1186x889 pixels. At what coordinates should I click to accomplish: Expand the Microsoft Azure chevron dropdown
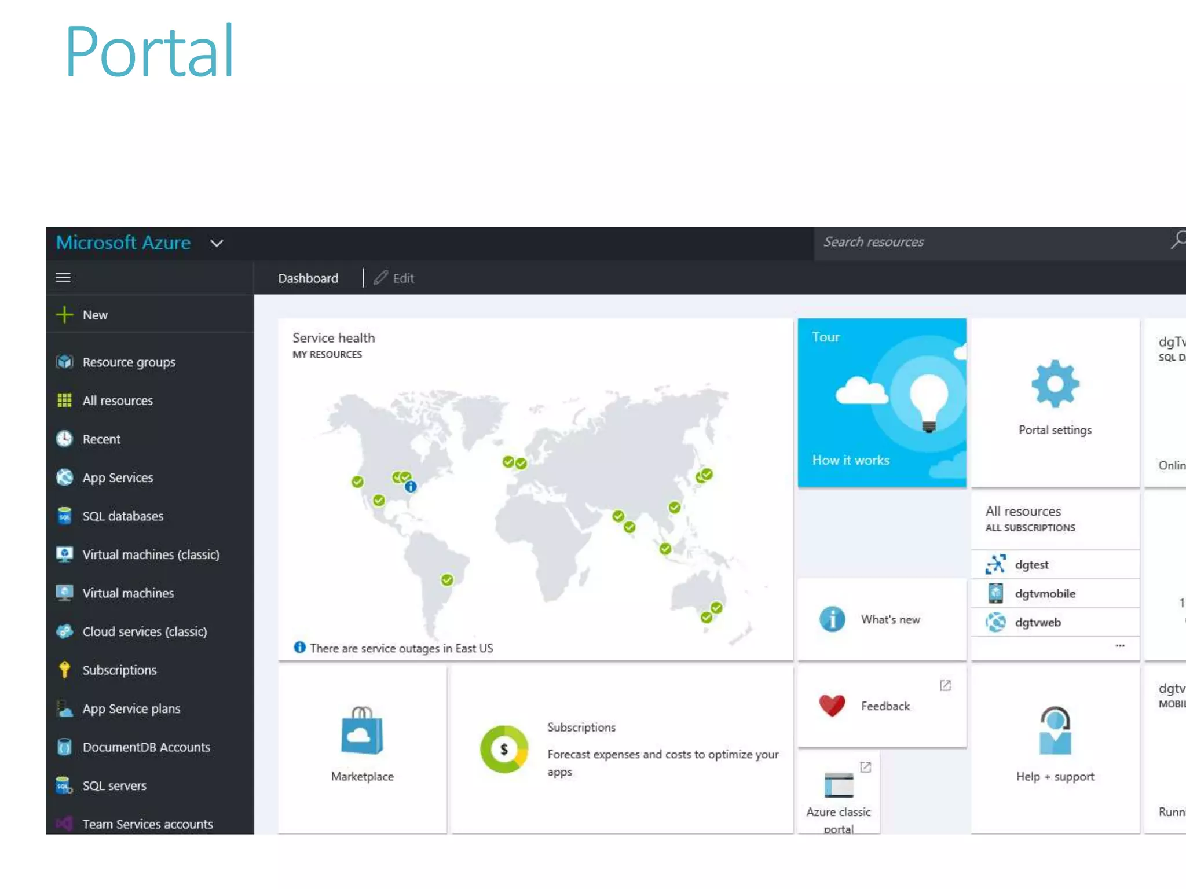click(x=217, y=244)
